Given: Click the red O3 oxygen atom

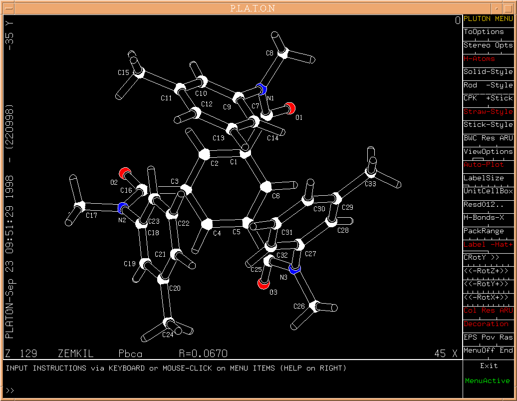Looking at the screenshot, I should [x=263, y=284].
